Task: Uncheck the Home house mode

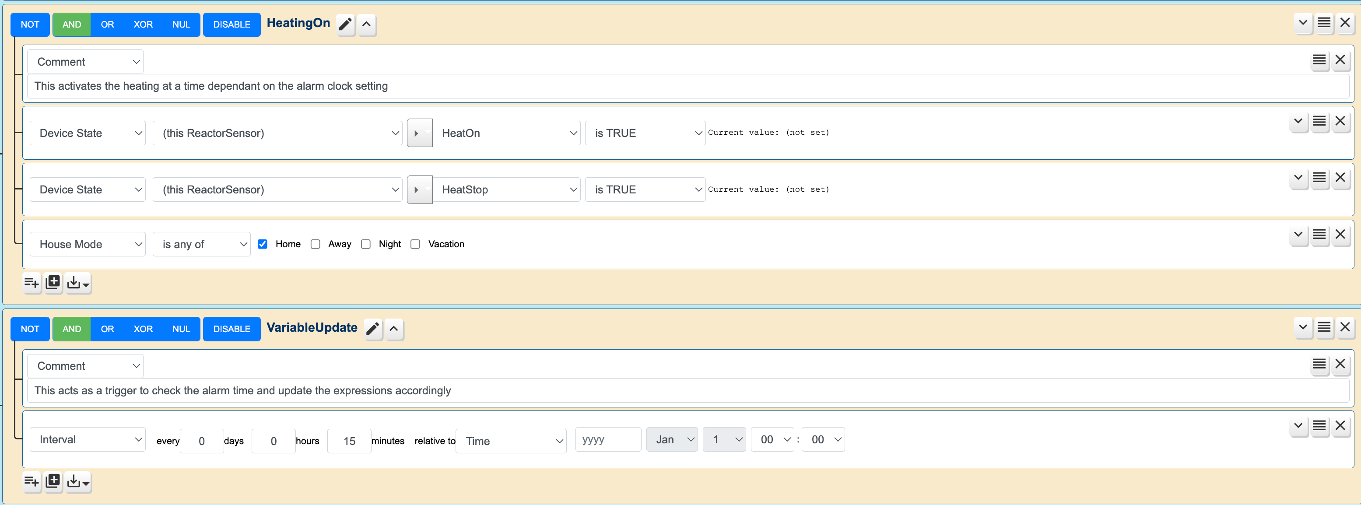Action: (x=263, y=244)
